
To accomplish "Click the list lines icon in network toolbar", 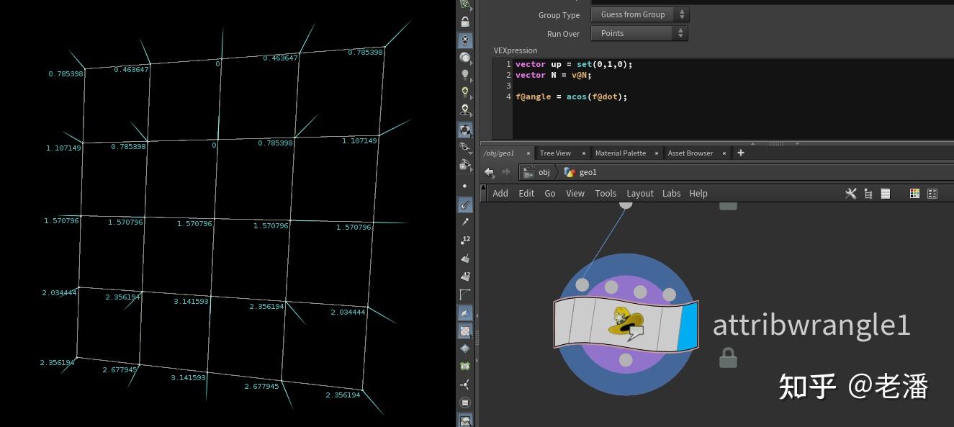I will click(x=886, y=194).
